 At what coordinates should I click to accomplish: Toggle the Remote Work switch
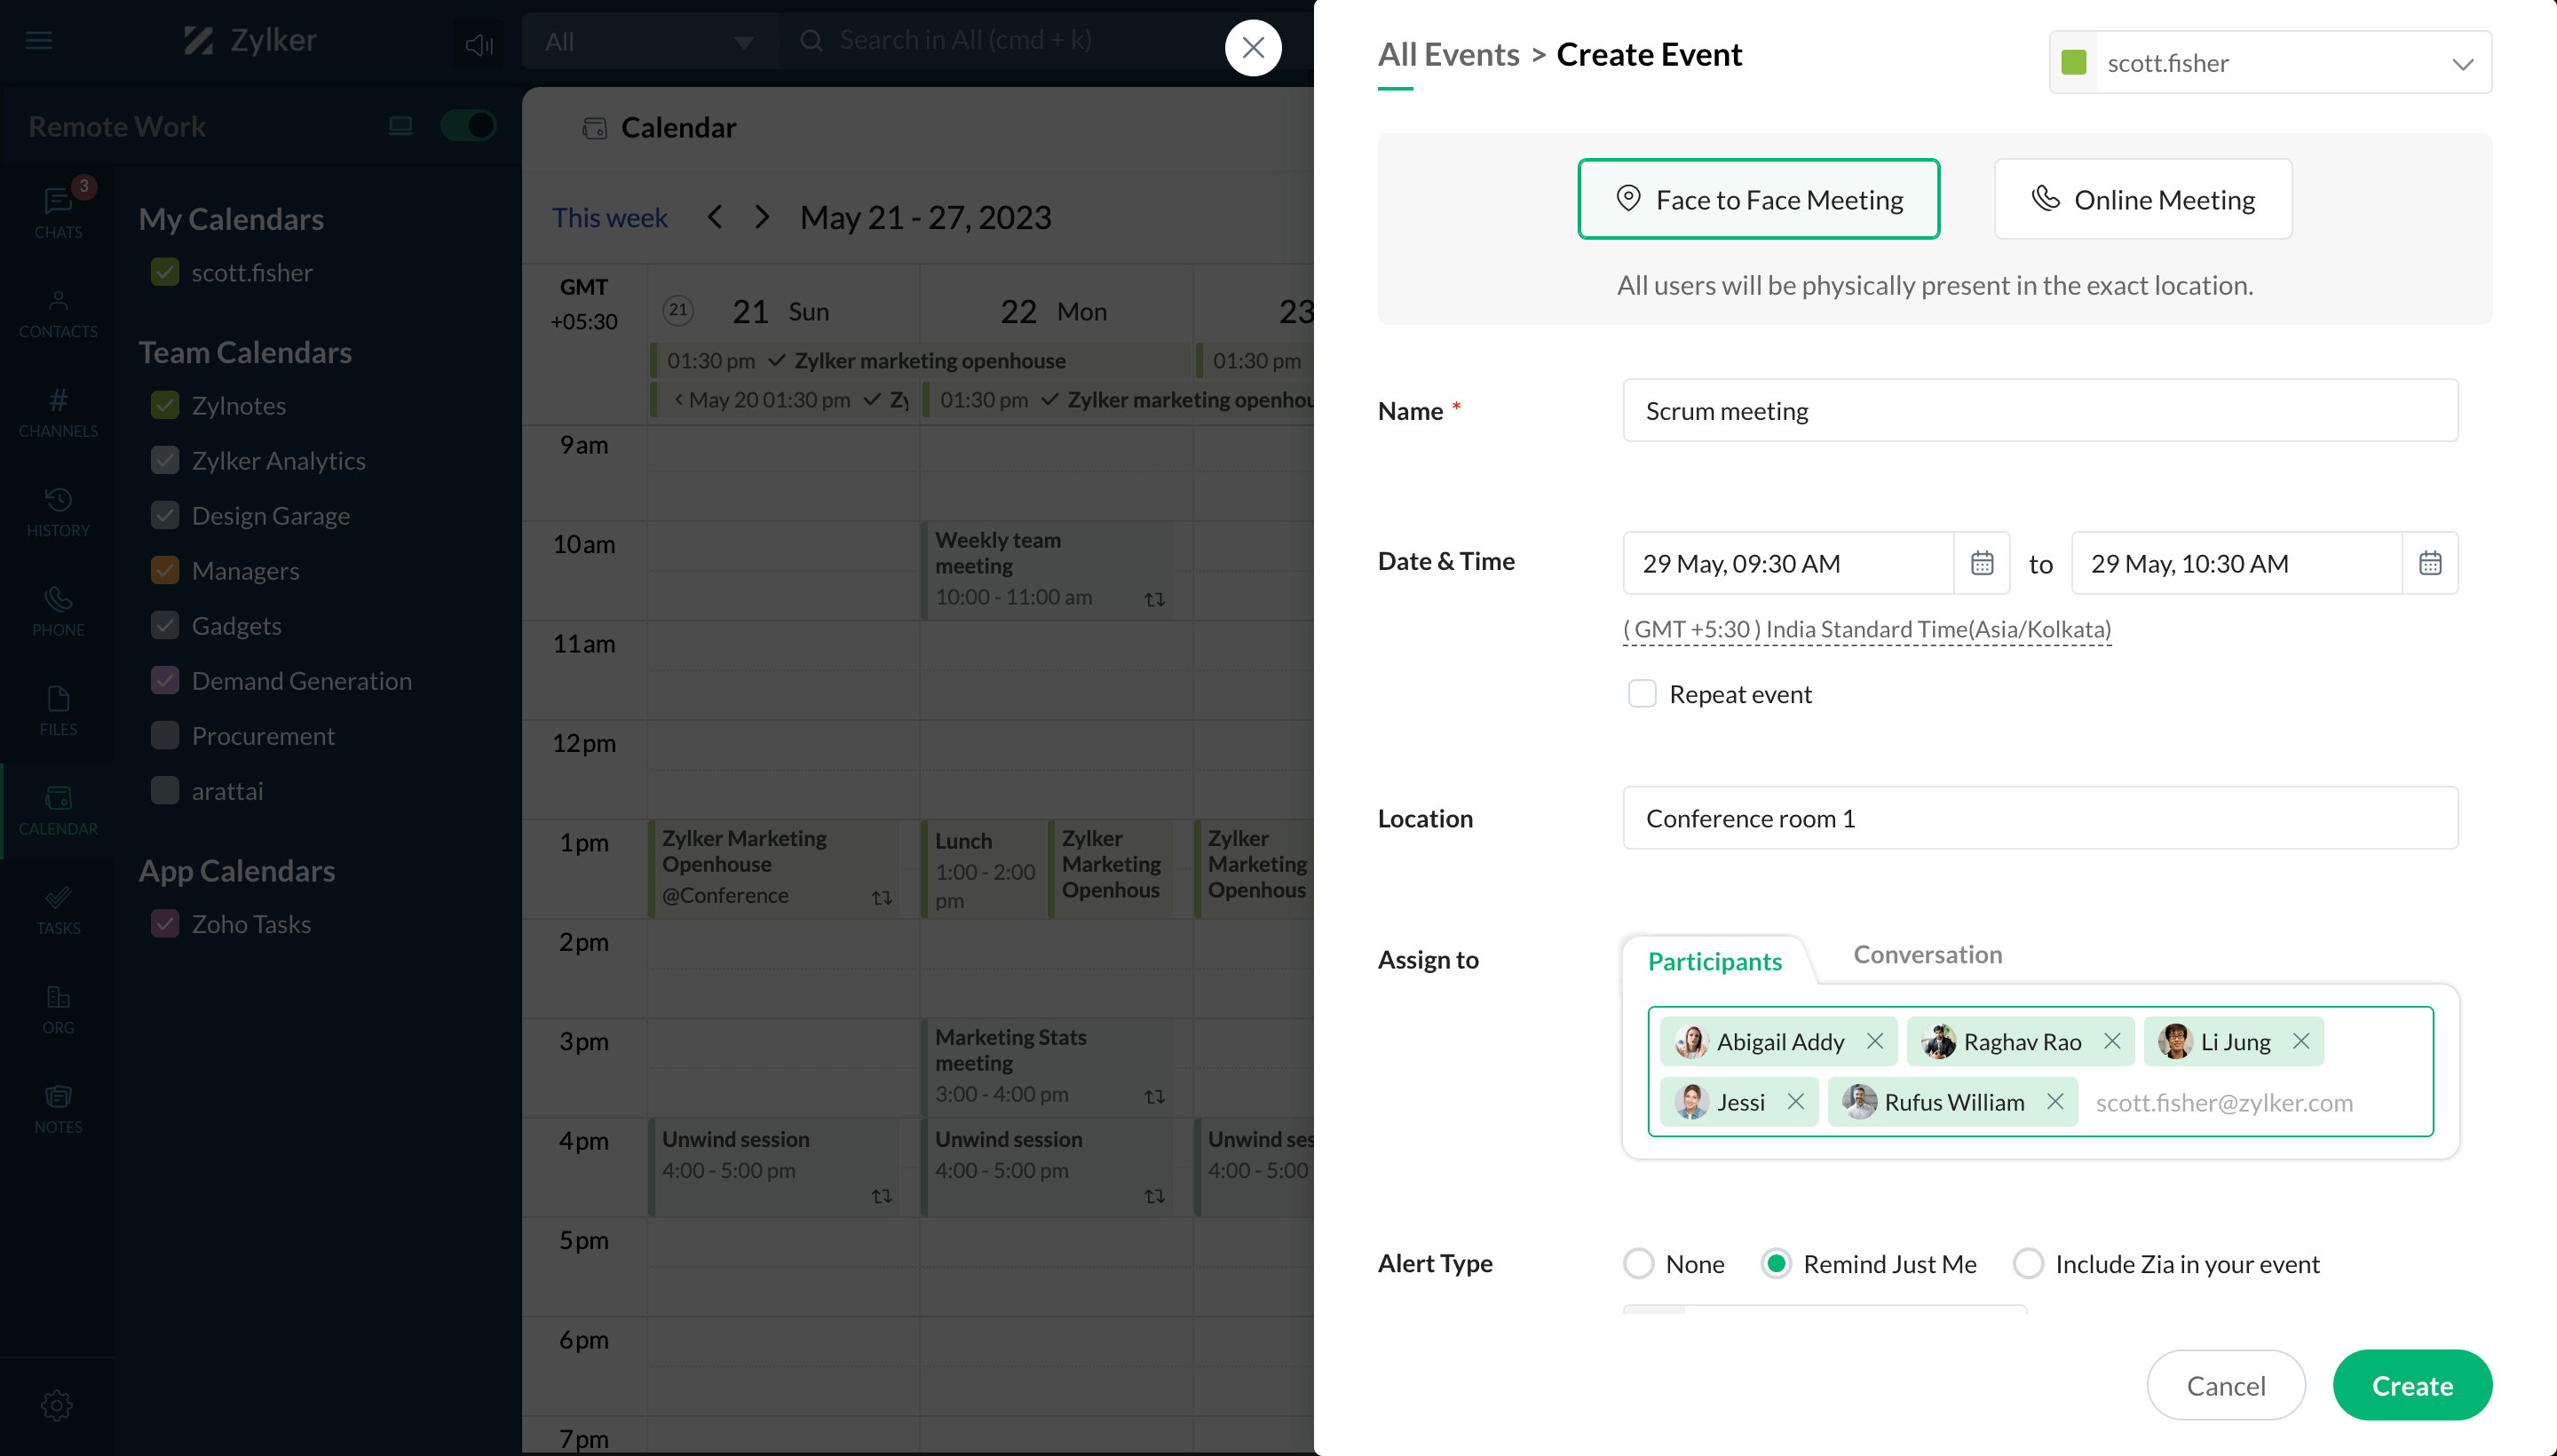468,126
